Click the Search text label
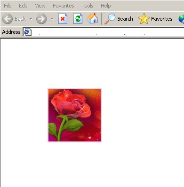184x187 pixels. 125,19
